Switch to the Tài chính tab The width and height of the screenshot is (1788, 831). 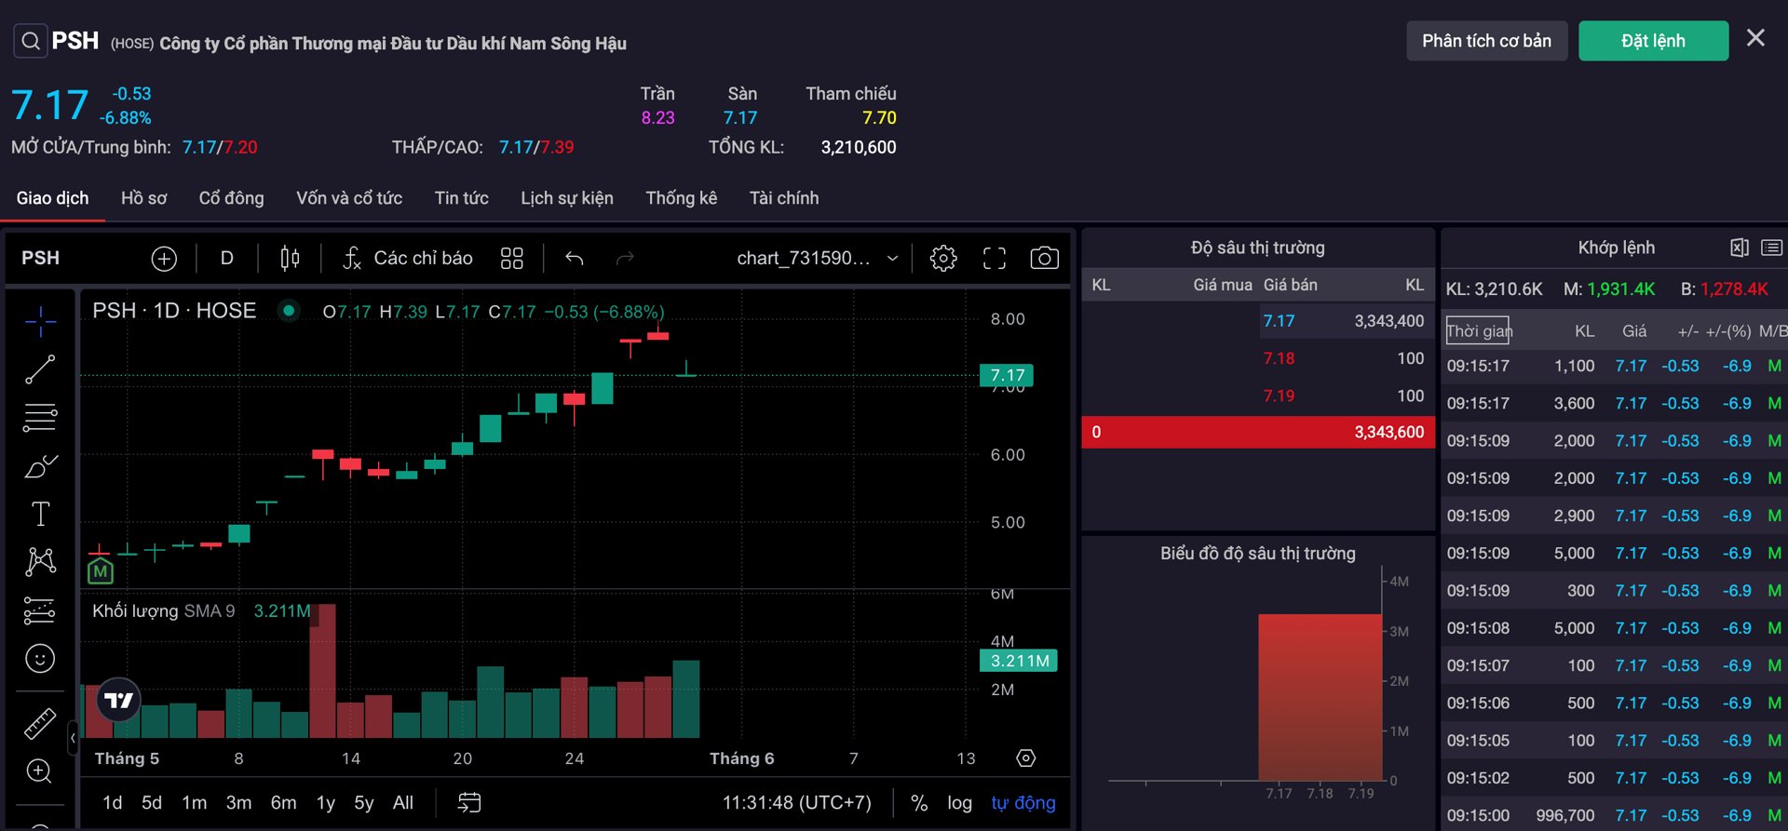(x=783, y=198)
